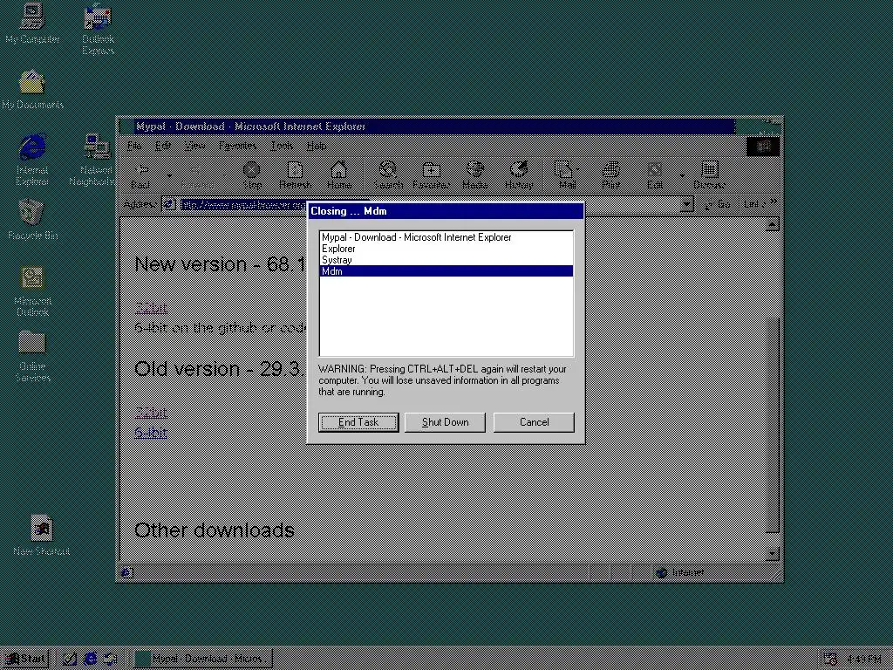The height and width of the screenshot is (670, 893).
Task: Click Start button on taskbar
Action: coord(25,659)
